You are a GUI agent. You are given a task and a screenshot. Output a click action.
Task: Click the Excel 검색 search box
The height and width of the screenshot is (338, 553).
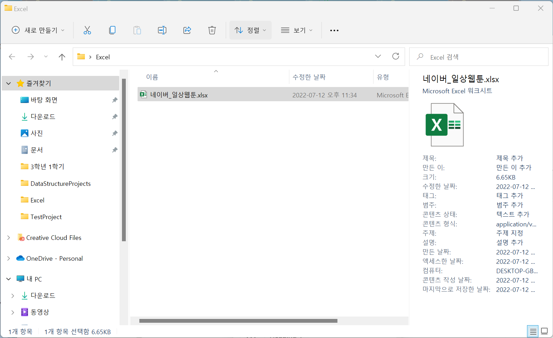[x=479, y=57]
